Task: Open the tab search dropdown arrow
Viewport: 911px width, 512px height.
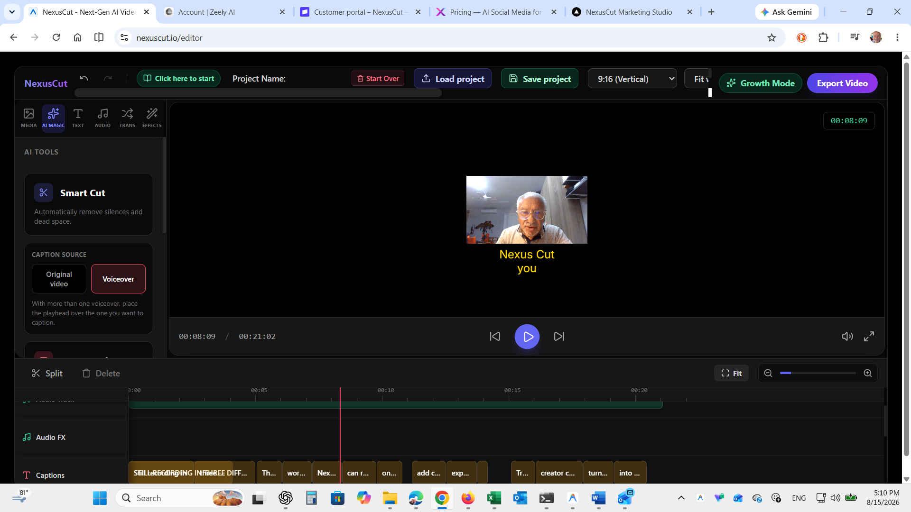Action: [12, 12]
